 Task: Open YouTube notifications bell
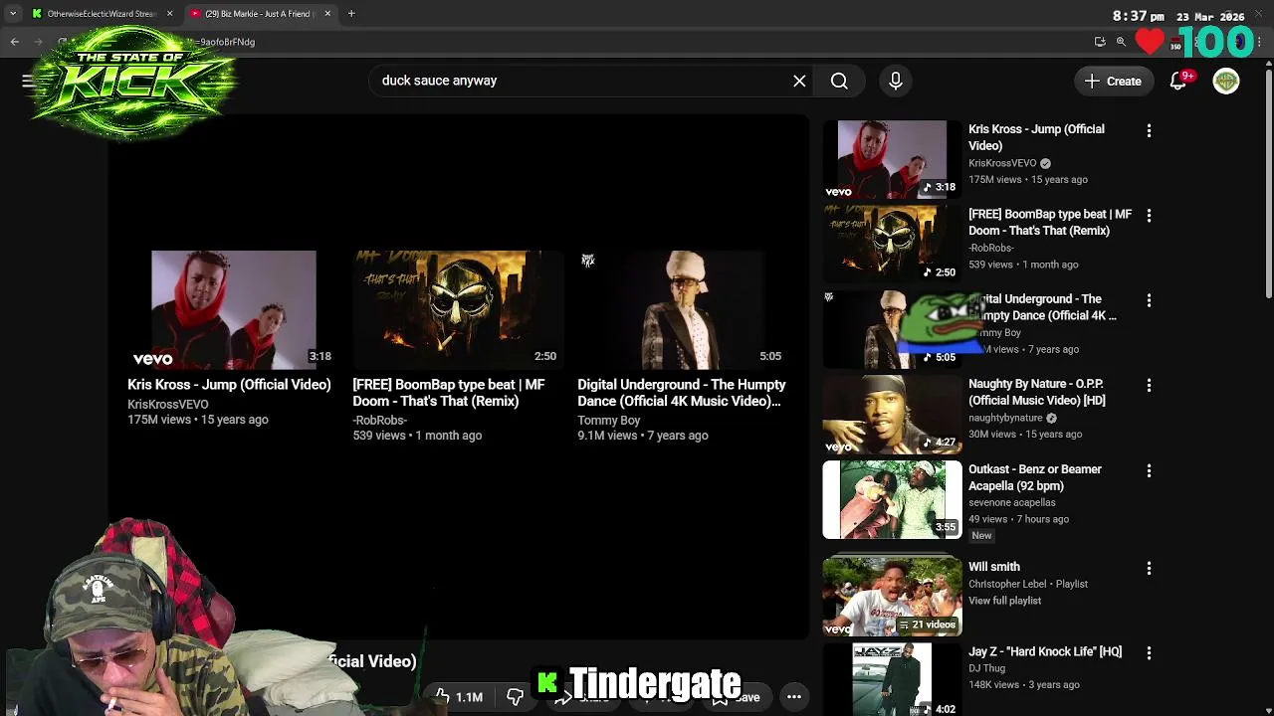pyautogui.click(x=1178, y=81)
